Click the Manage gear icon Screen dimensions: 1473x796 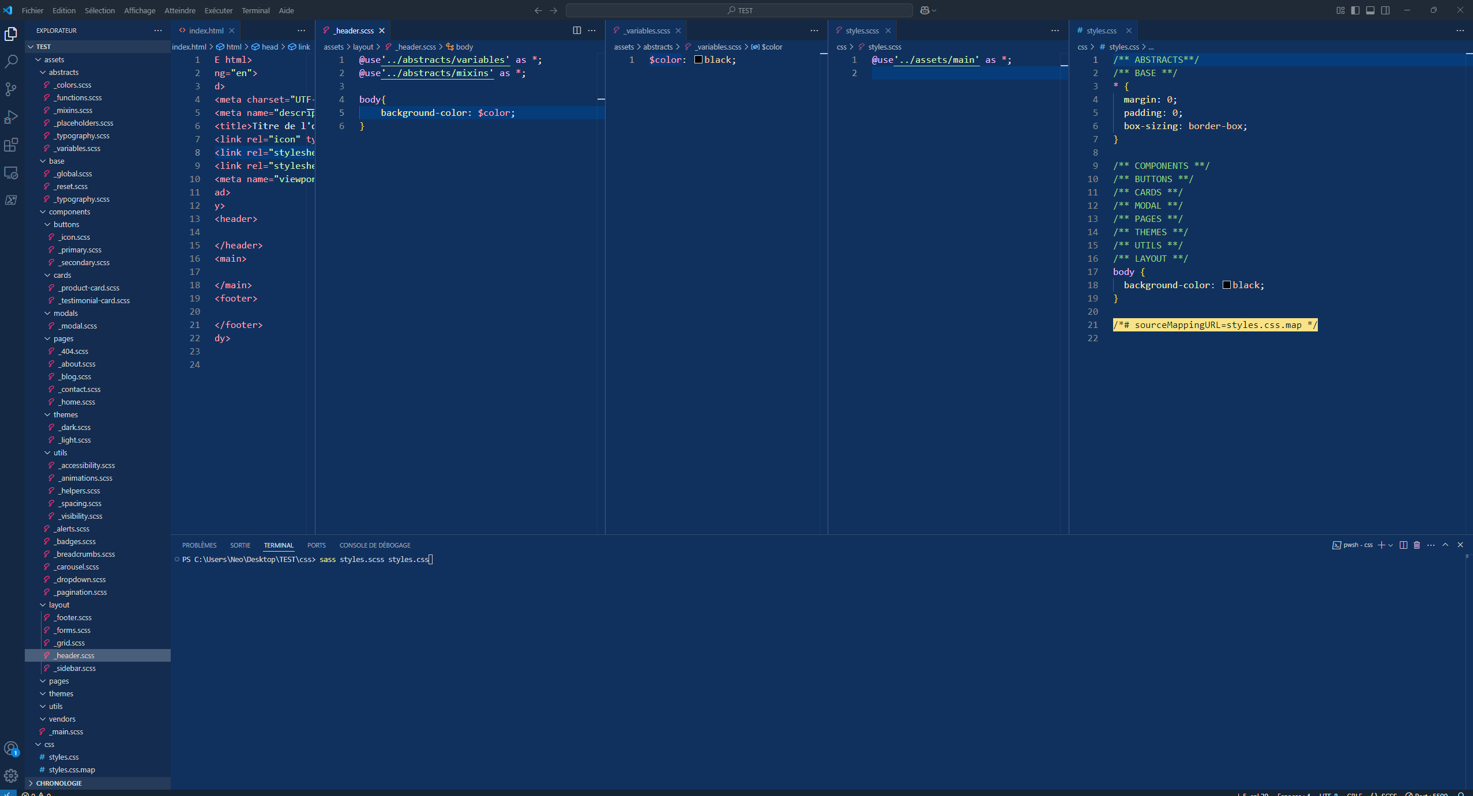tap(11, 776)
